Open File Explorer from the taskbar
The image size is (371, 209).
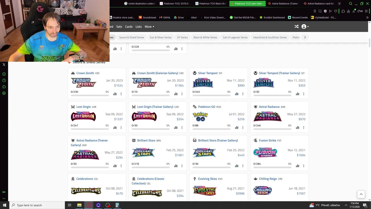[x=79, y=205]
